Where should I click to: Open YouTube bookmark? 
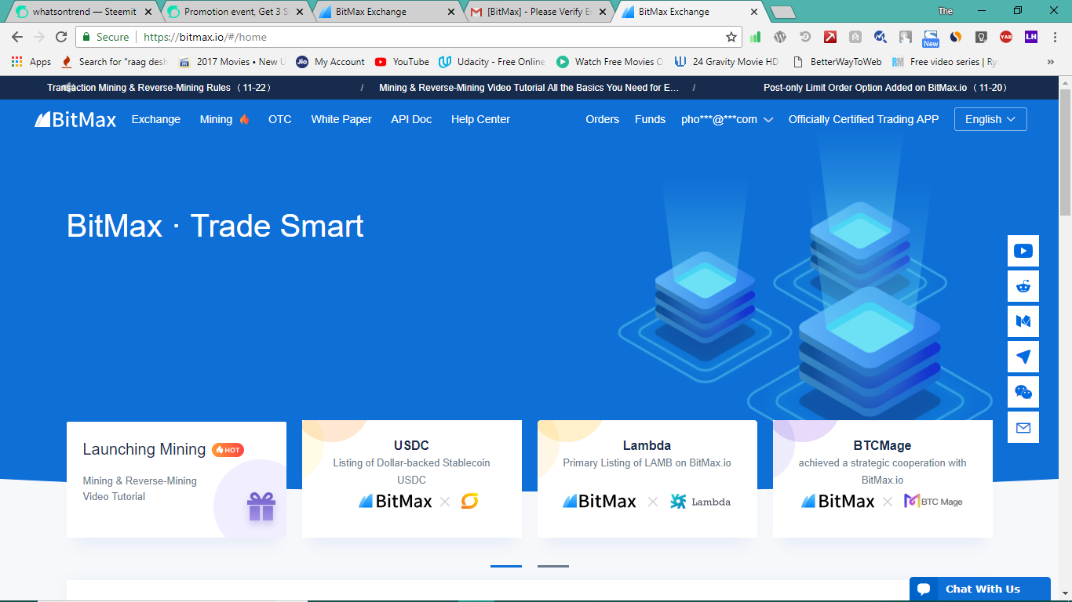(402, 62)
